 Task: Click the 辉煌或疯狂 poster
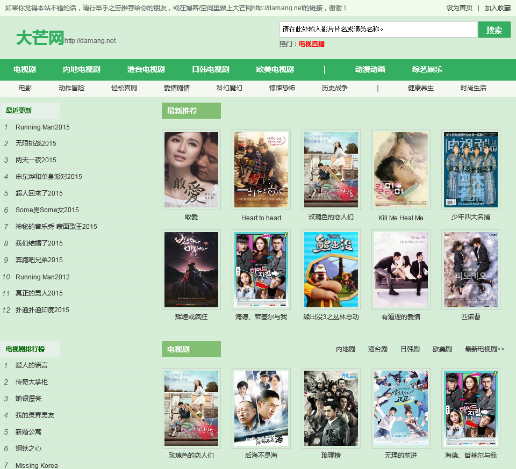pos(191,270)
